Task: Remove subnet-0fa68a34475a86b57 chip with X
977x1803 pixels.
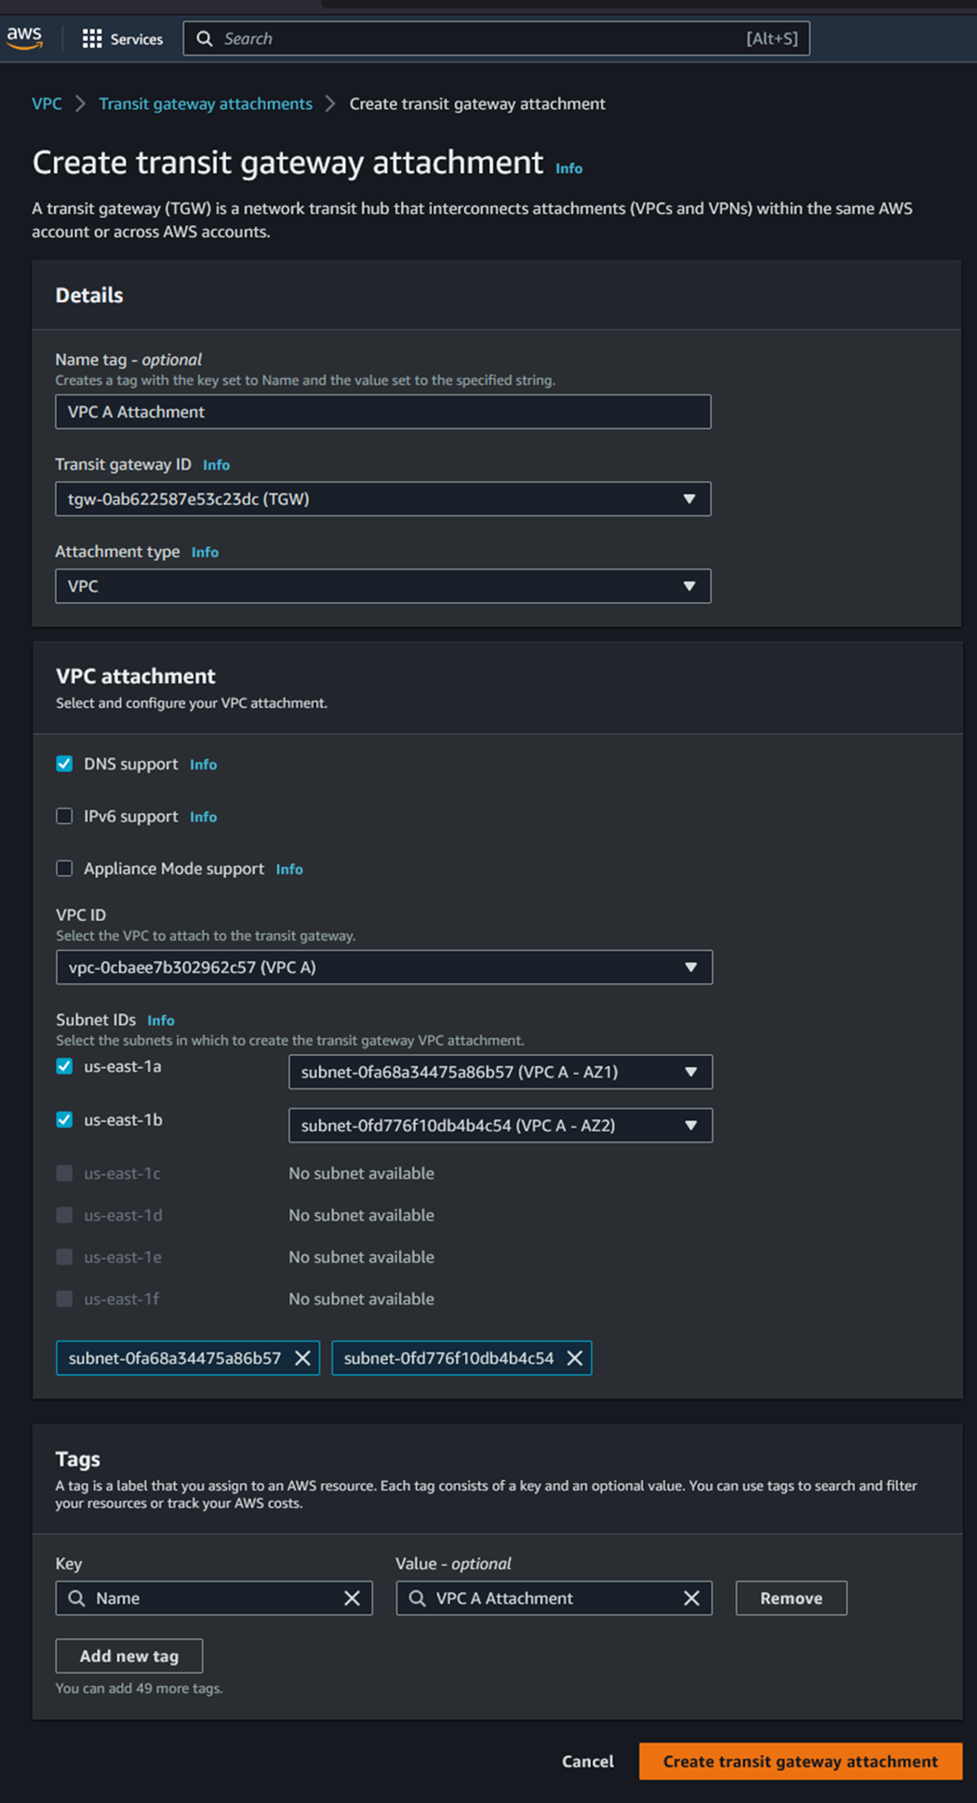Action: click(x=302, y=1358)
